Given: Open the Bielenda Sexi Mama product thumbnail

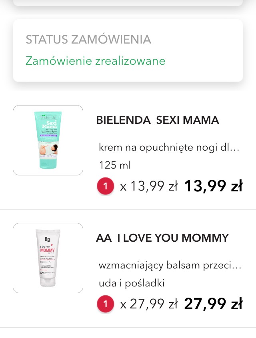Looking at the screenshot, I should [48, 140].
